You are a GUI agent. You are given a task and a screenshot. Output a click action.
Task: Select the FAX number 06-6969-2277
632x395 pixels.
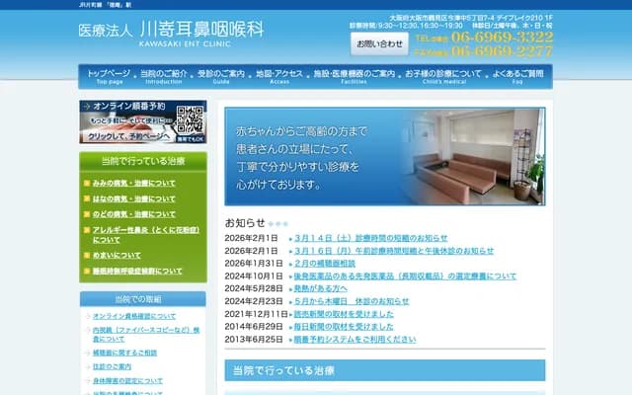click(x=502, y=51)
